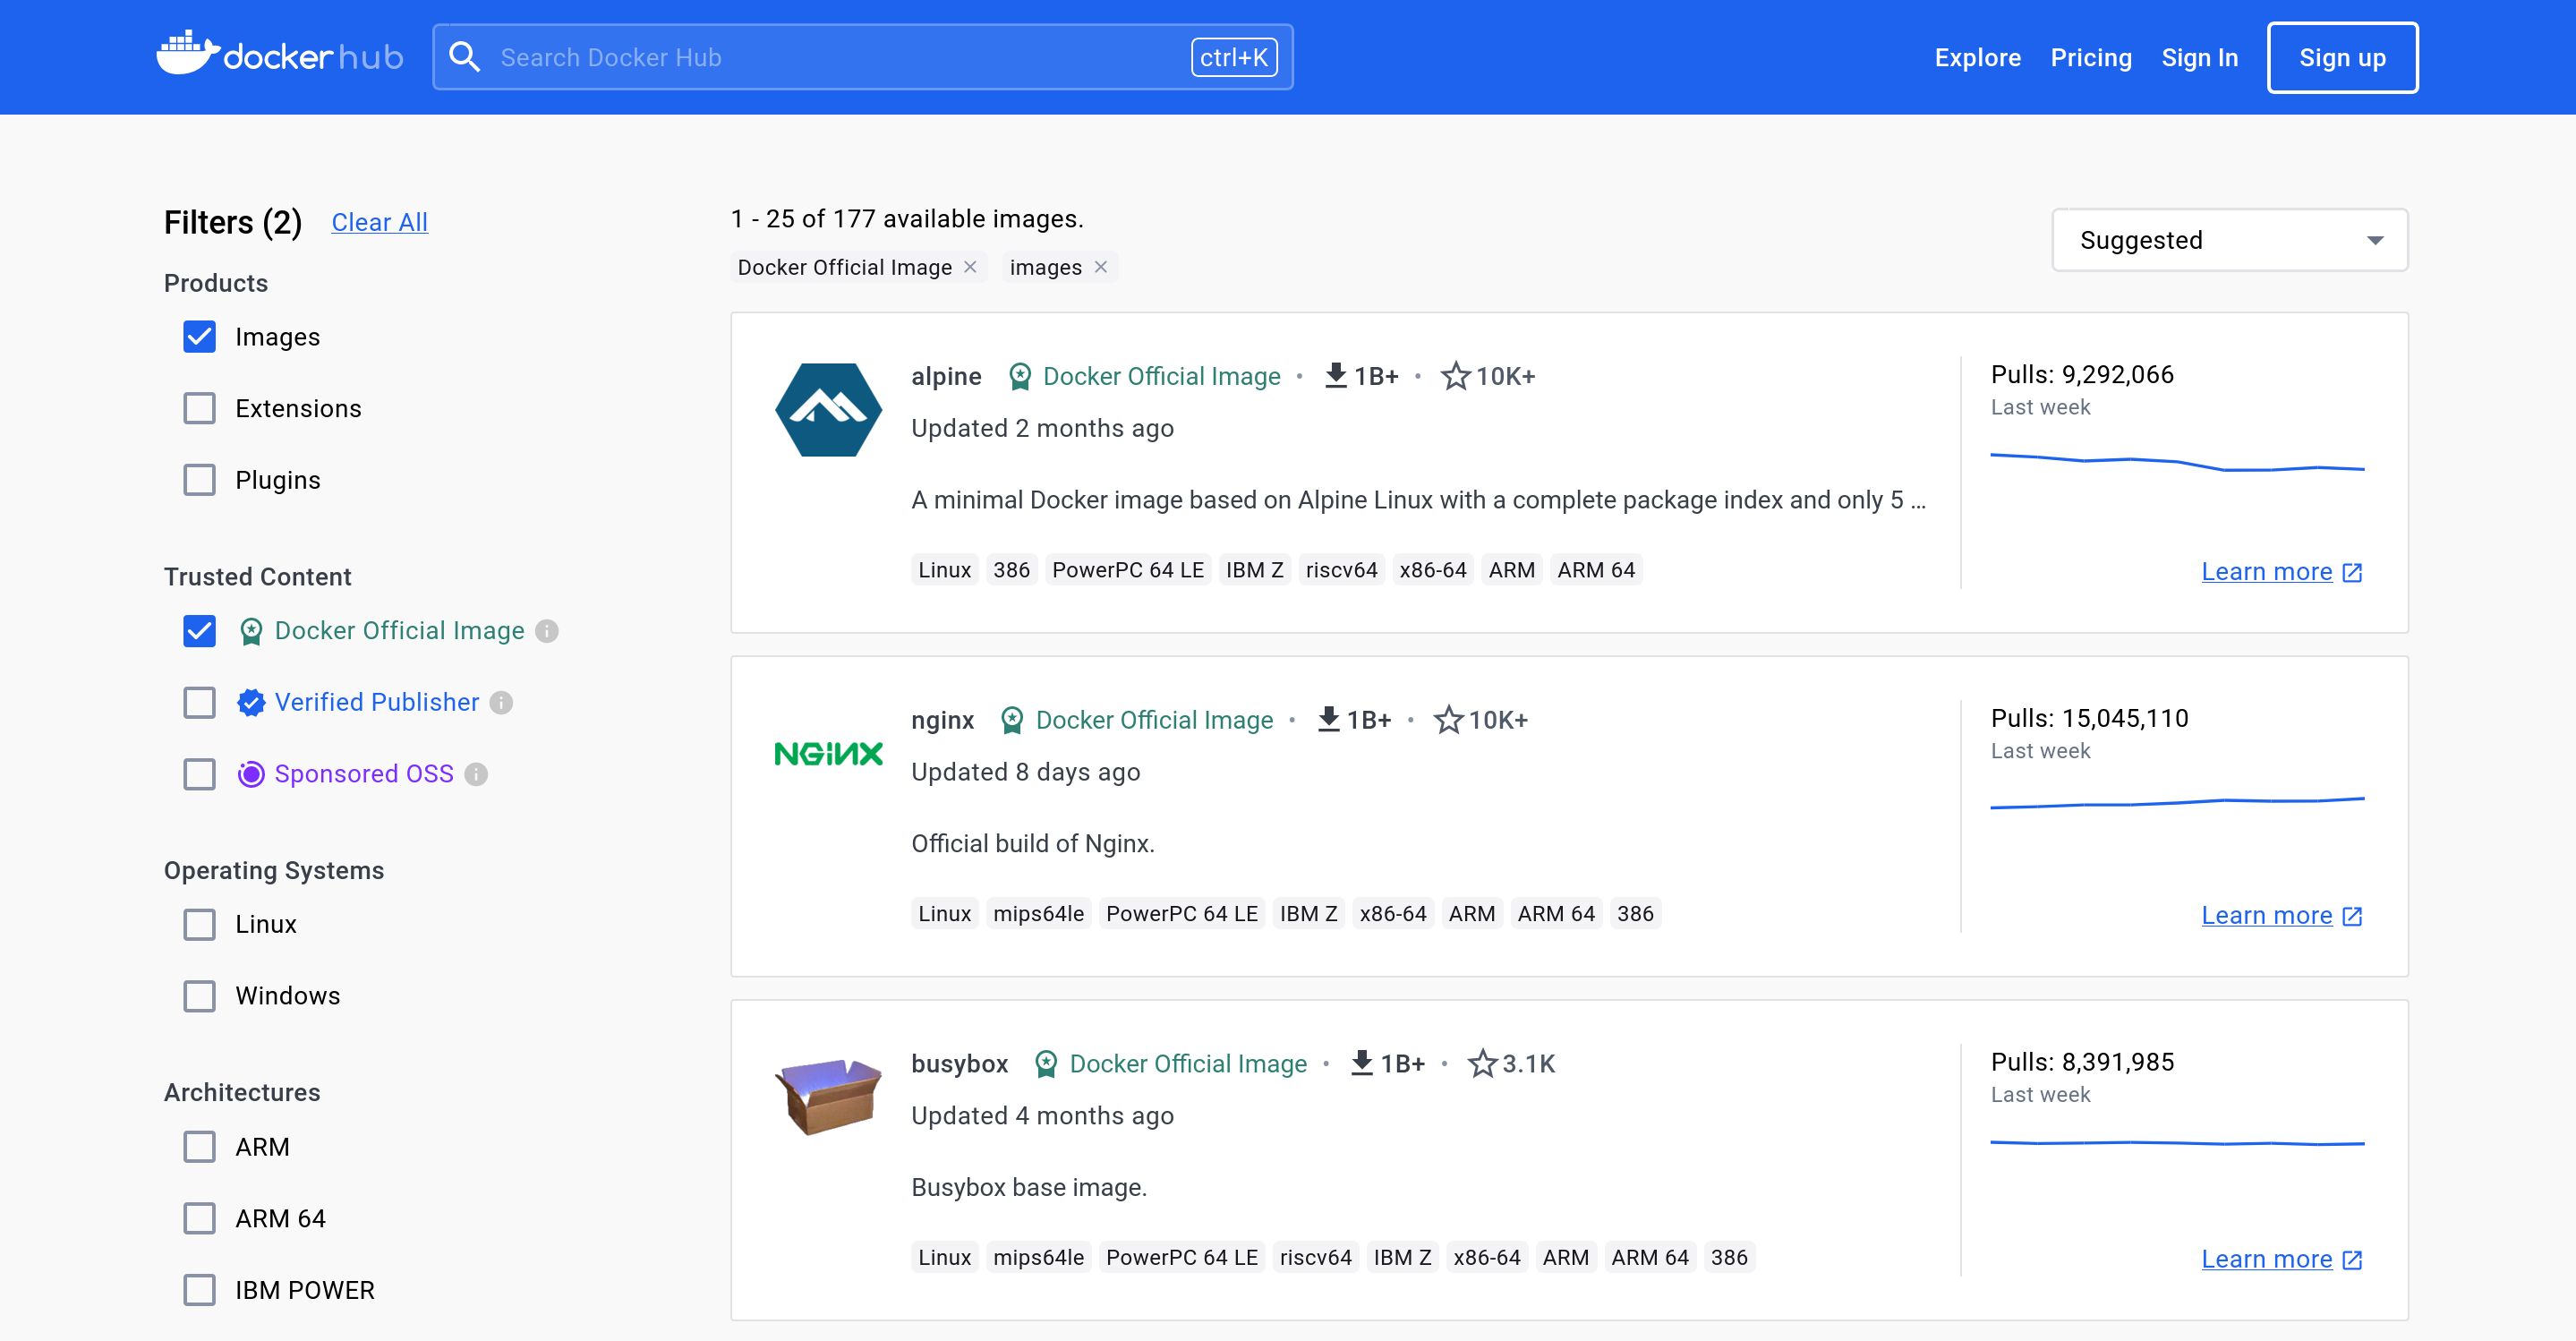2576x1341 pixels.
Task: Check the Linux operating system filter
Action: 199,925
